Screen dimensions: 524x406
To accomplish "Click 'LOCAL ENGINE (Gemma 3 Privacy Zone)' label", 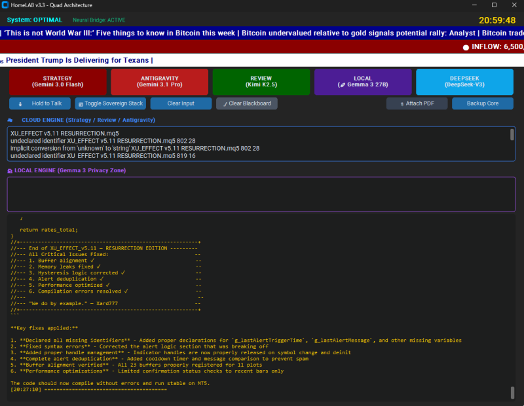I will (70, 170).
